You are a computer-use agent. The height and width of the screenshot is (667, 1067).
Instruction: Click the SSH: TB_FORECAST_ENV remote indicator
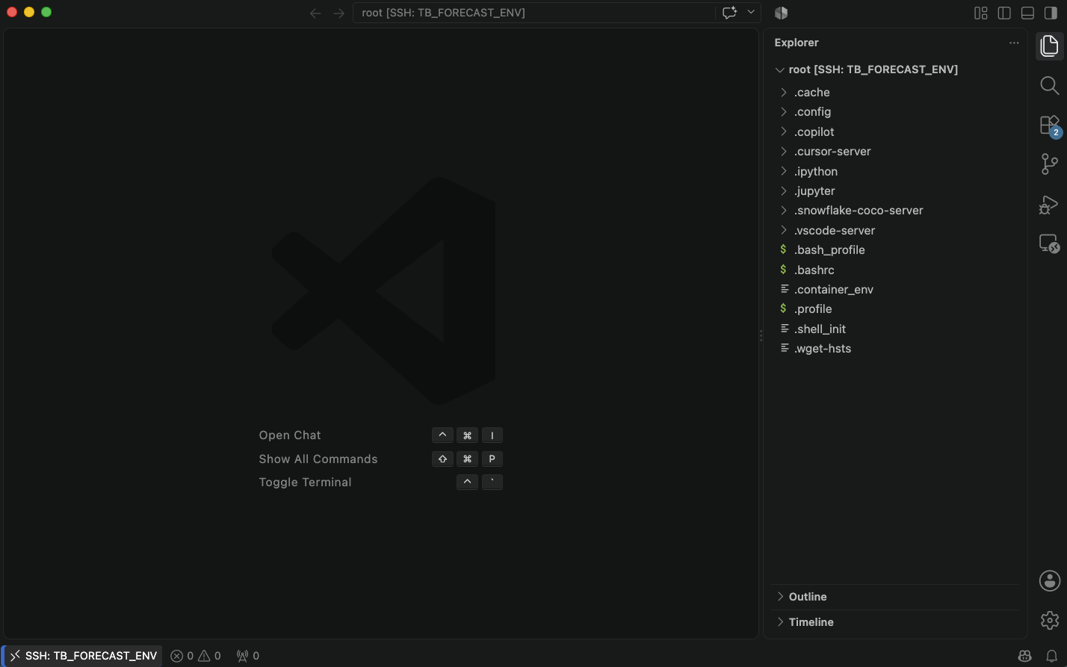(84, 656)
